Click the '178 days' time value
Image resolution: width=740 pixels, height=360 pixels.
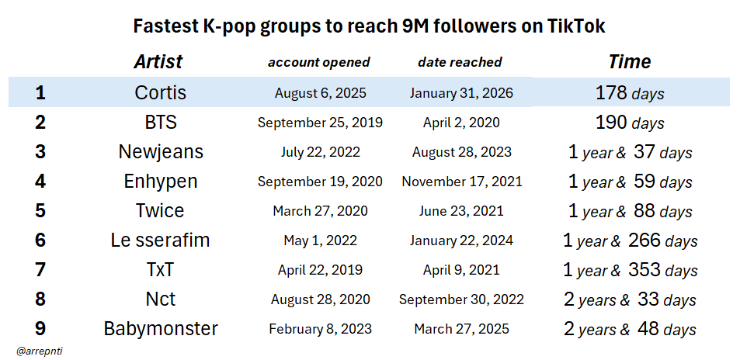click(629, 94)
